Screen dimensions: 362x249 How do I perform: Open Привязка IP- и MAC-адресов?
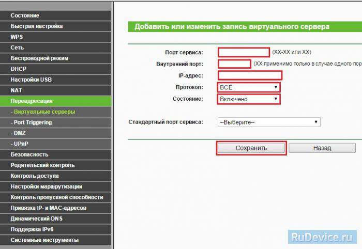(x=55, y=208)
